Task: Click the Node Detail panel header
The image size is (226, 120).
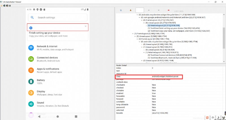Action: click(121, 65)
